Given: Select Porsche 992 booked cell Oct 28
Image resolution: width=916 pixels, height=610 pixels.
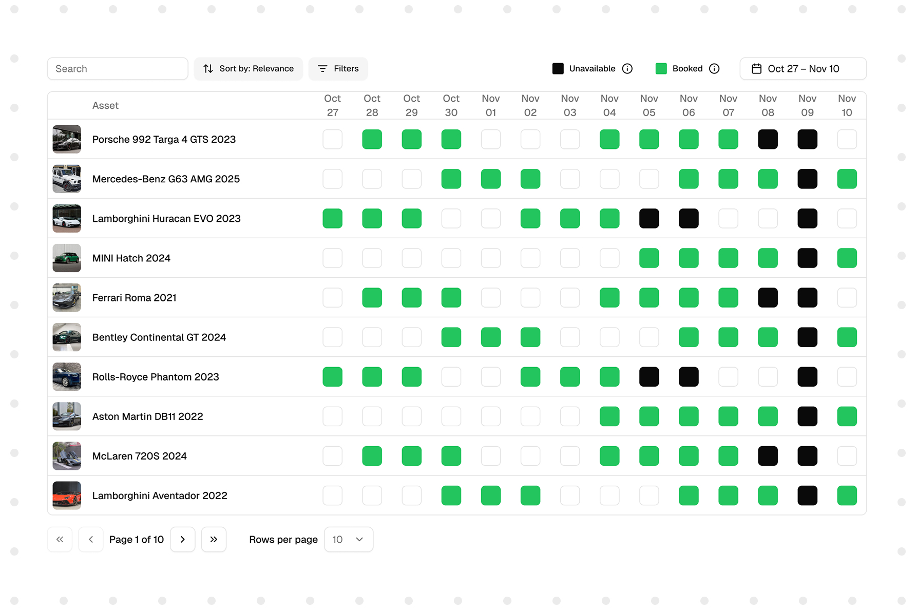Looking at the screenshot, I should coord(372,139).
